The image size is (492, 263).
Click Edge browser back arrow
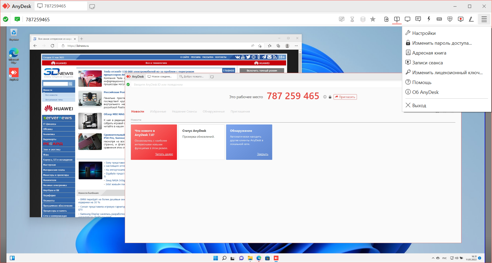coord(35,46)
